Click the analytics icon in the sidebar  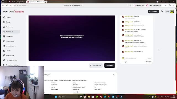[x=4, y=36]
